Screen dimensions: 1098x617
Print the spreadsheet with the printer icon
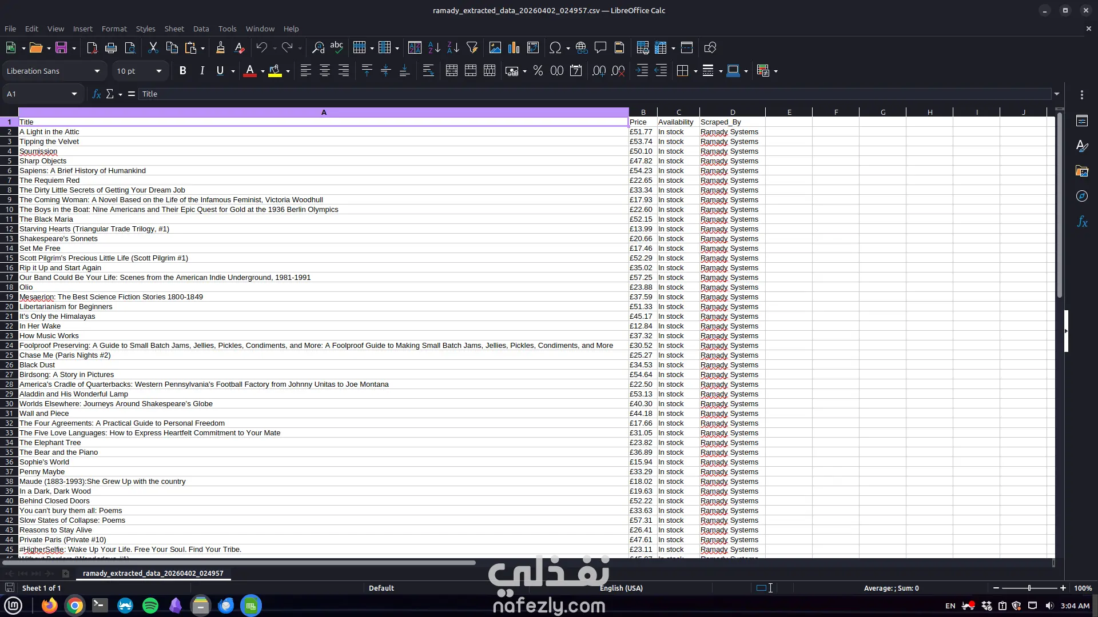click(x=111, y=48)
